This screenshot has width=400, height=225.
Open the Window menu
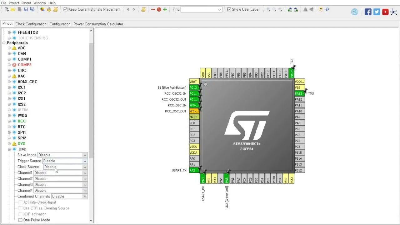[40, 3]
